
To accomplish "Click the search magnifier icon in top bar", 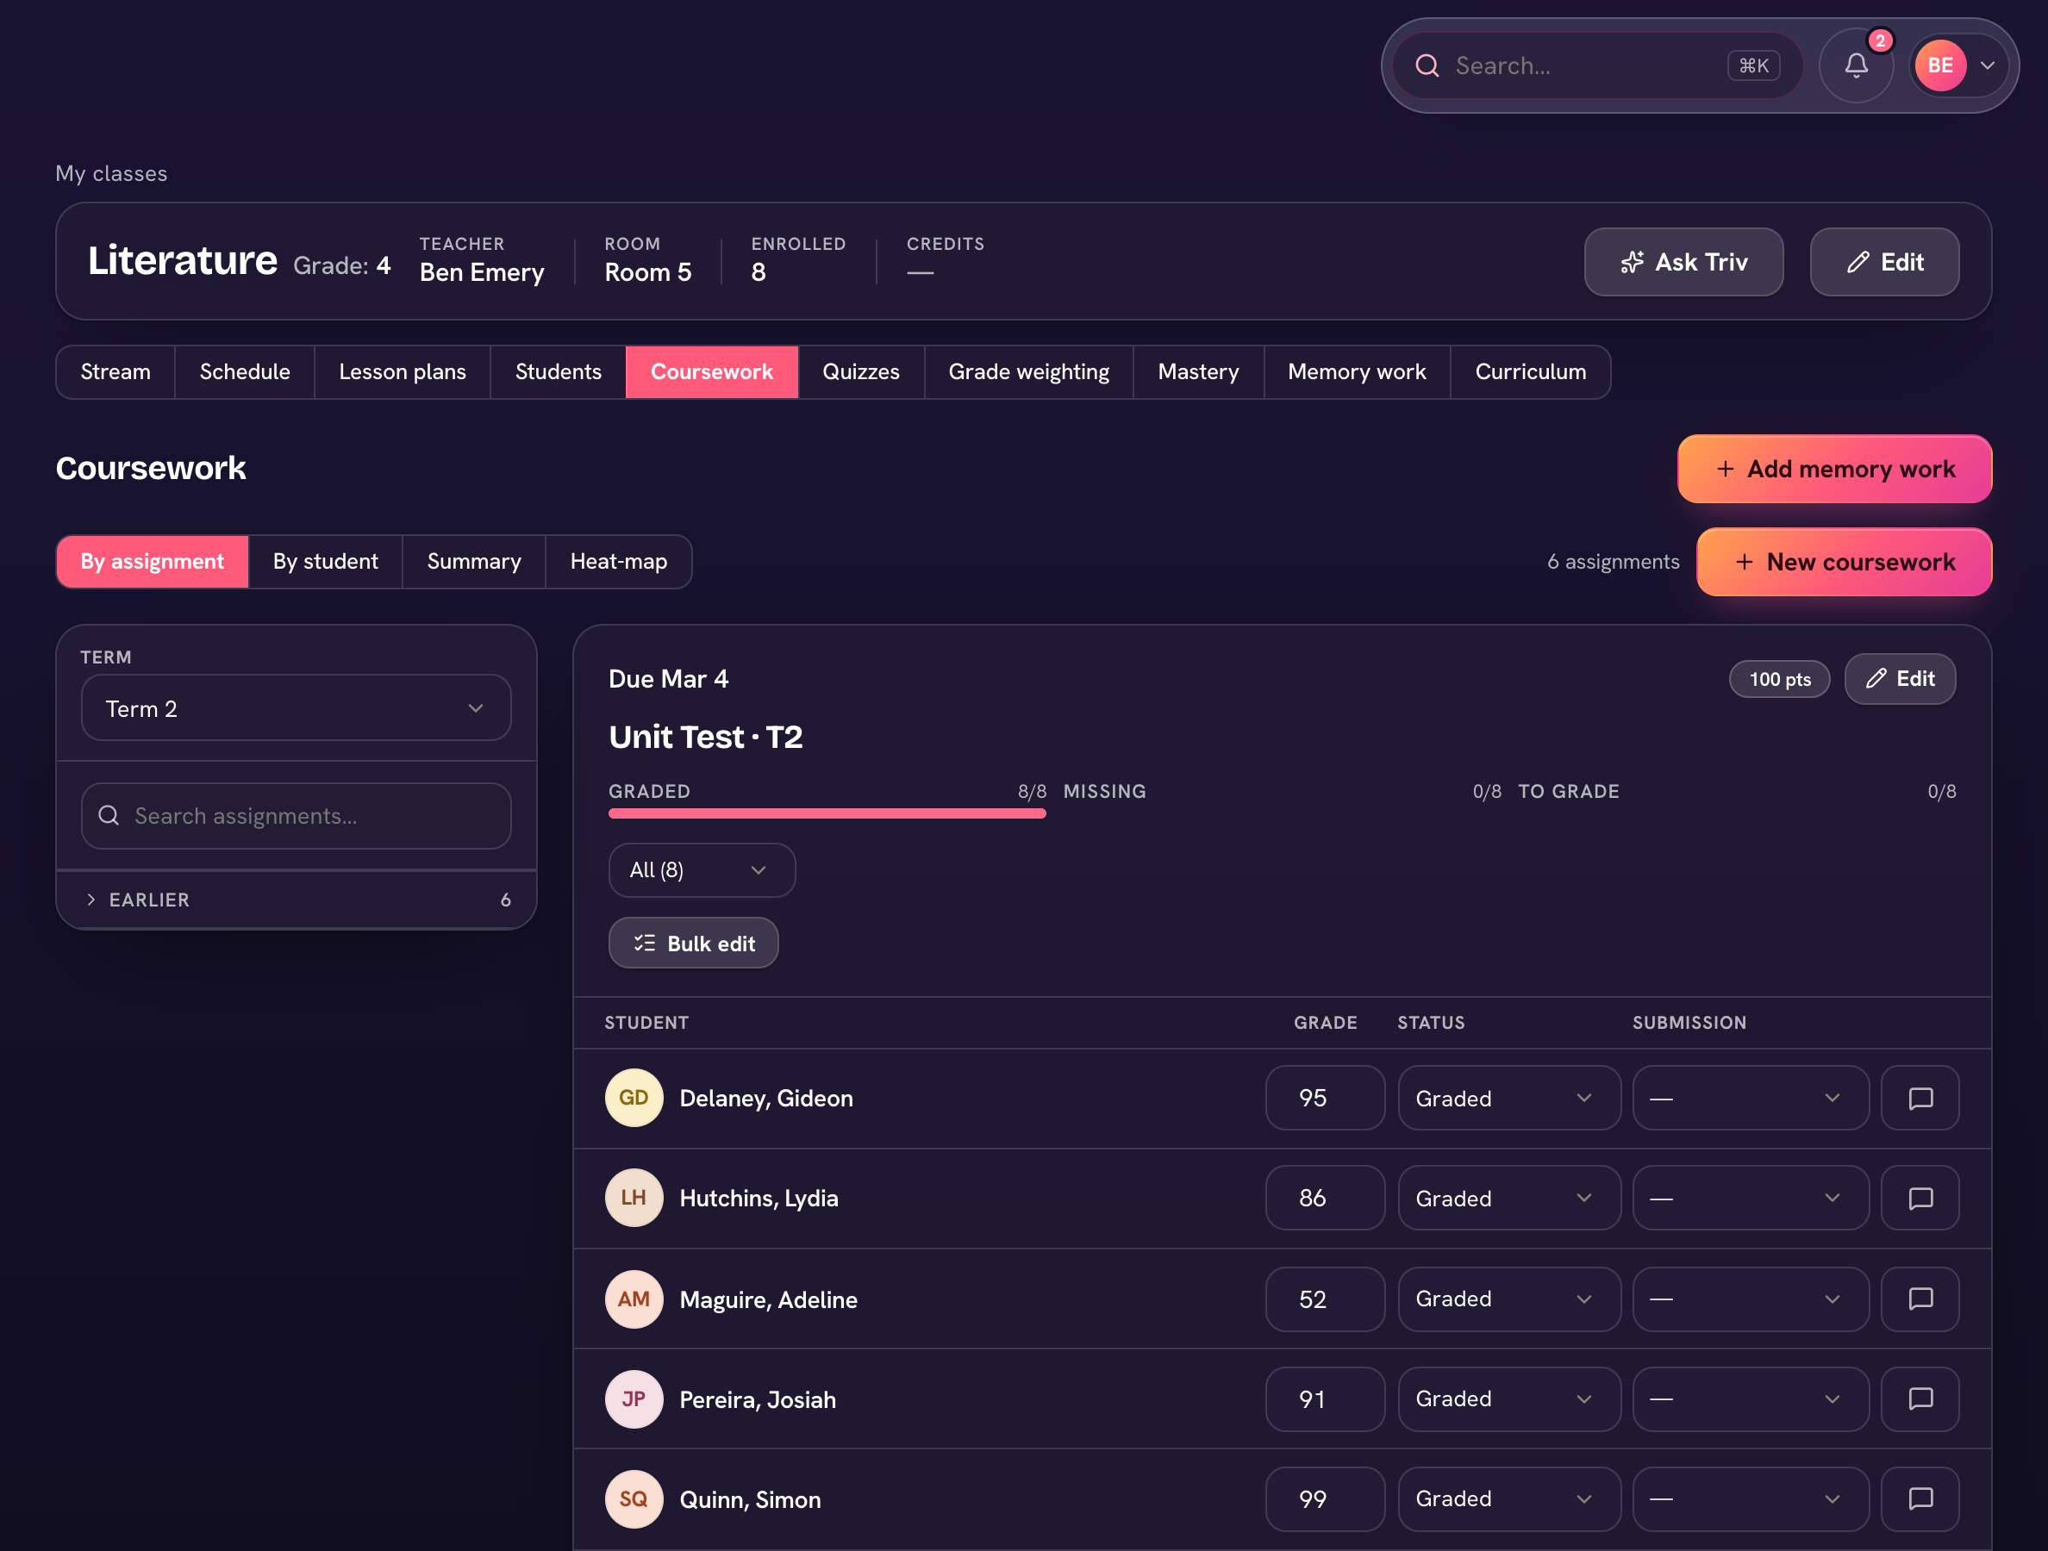I will tap(1427, 65).
